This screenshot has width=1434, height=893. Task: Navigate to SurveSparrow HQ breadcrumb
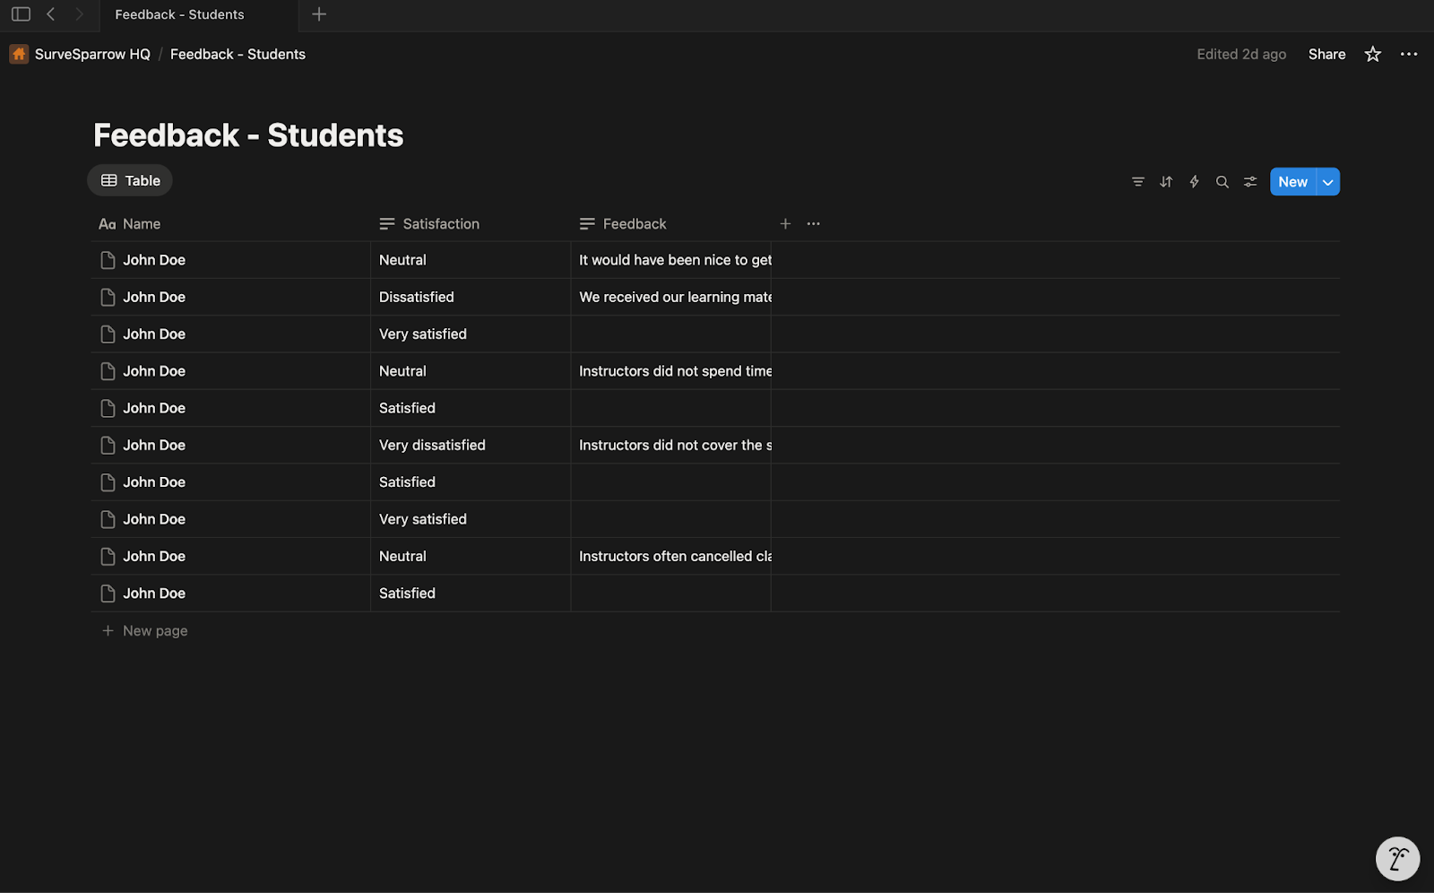pos(91,55)
